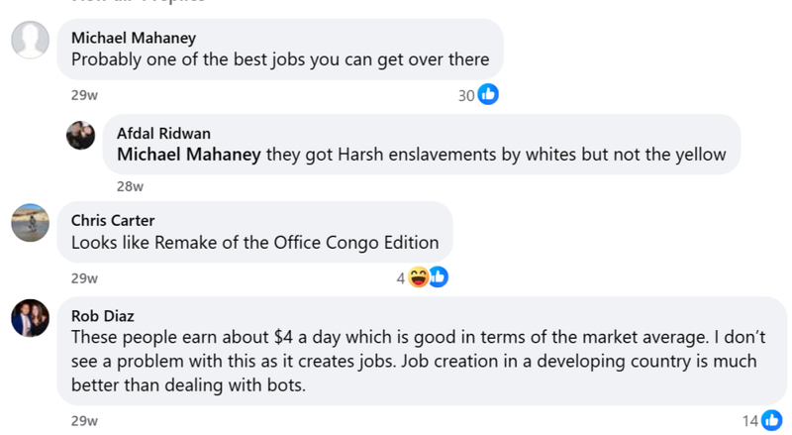Image resolution: width=792 pixels, height=435 pixels.
Task: Click like reaction icon on Michael Mahaney's comment
Action: (488, 95)
